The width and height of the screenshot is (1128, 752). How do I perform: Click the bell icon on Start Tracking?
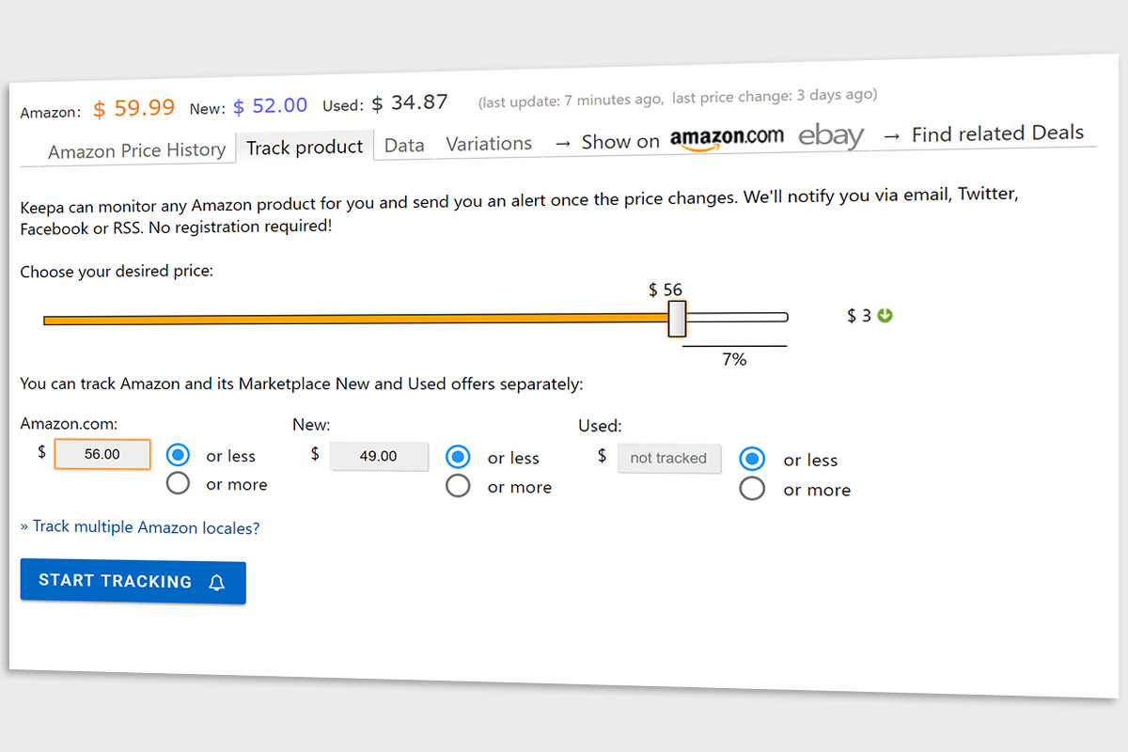tap(216, 583)
